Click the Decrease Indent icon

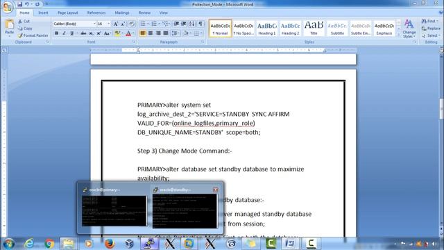(176, 24)
